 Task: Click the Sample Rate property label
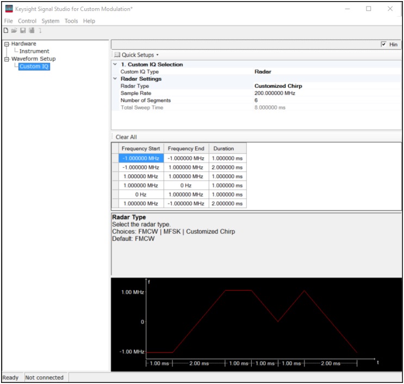136,93
